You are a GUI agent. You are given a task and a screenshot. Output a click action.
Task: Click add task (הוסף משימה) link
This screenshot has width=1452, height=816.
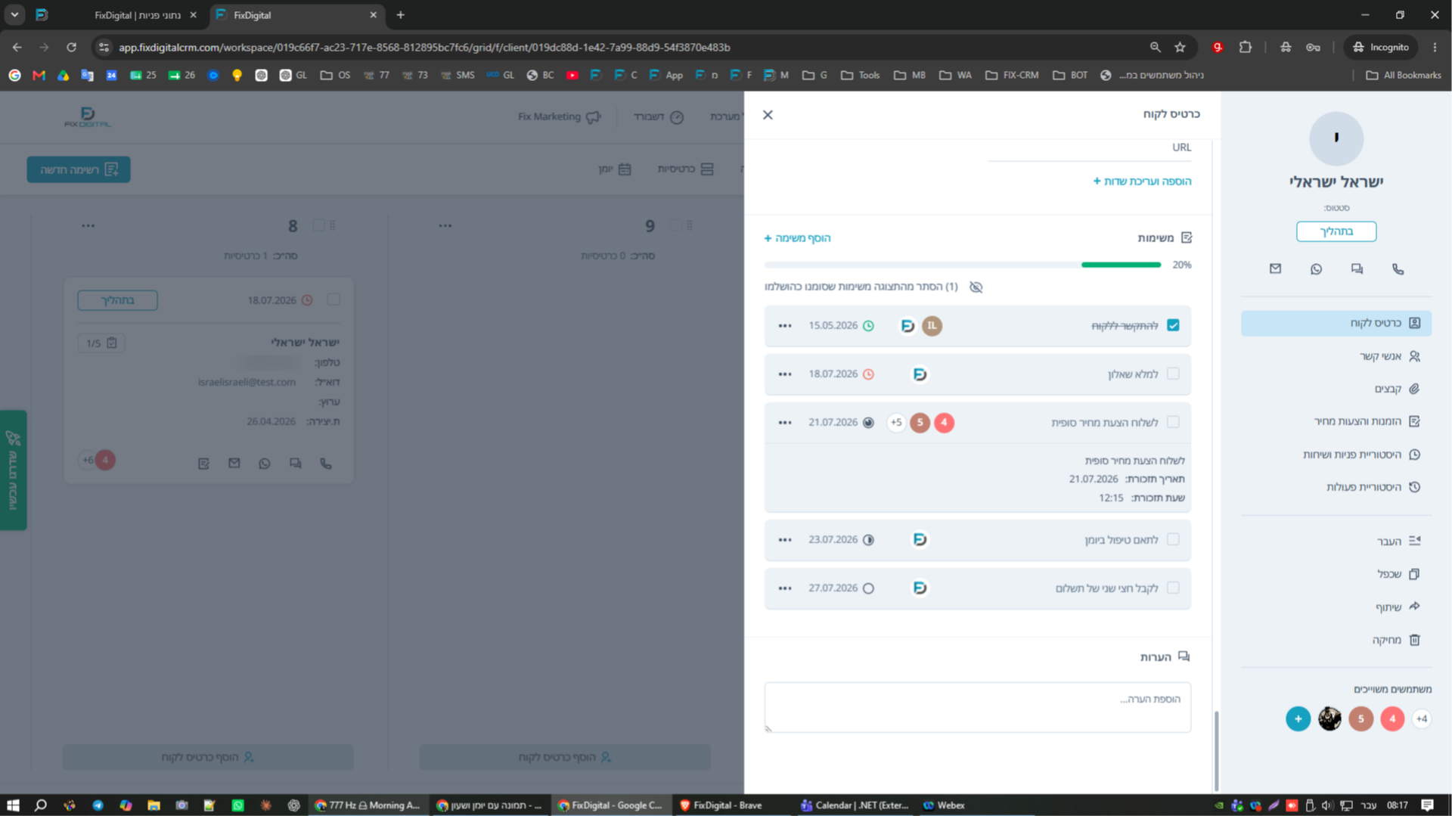pos(797,238)
